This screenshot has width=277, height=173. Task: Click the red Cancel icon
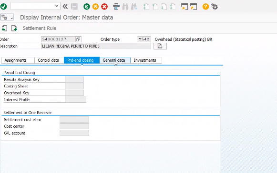[x=104, y=7]
